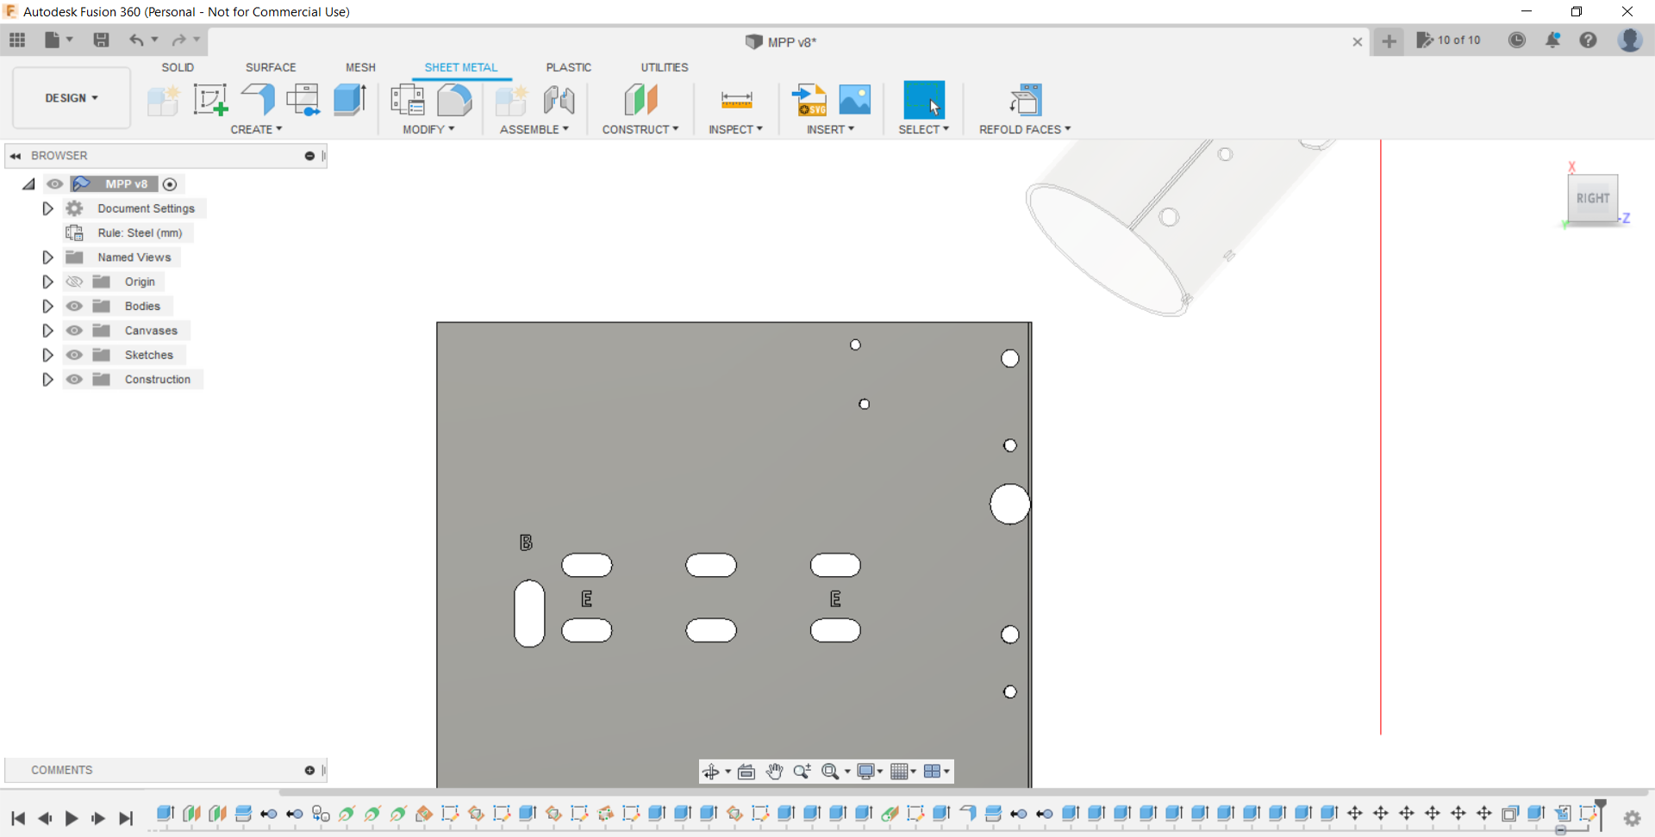Click the Create Flange tool icon
This screenshot has height=837, width=1655.
point(258,100)
